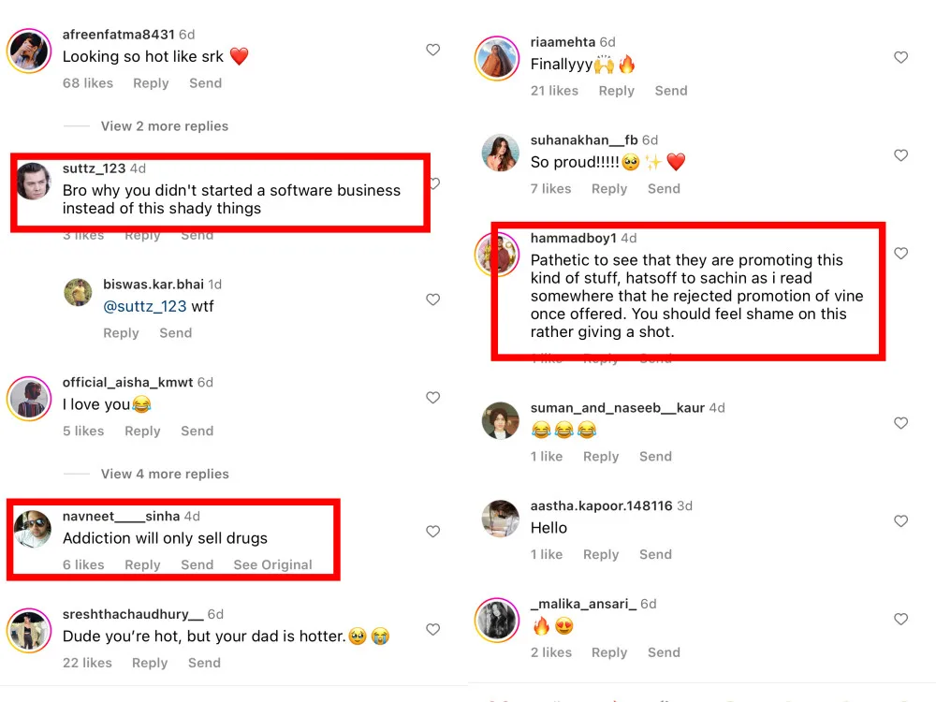Like navneet____sinha's addiction comment
Viewport: 936px width, 702px height.
[432, 532]
